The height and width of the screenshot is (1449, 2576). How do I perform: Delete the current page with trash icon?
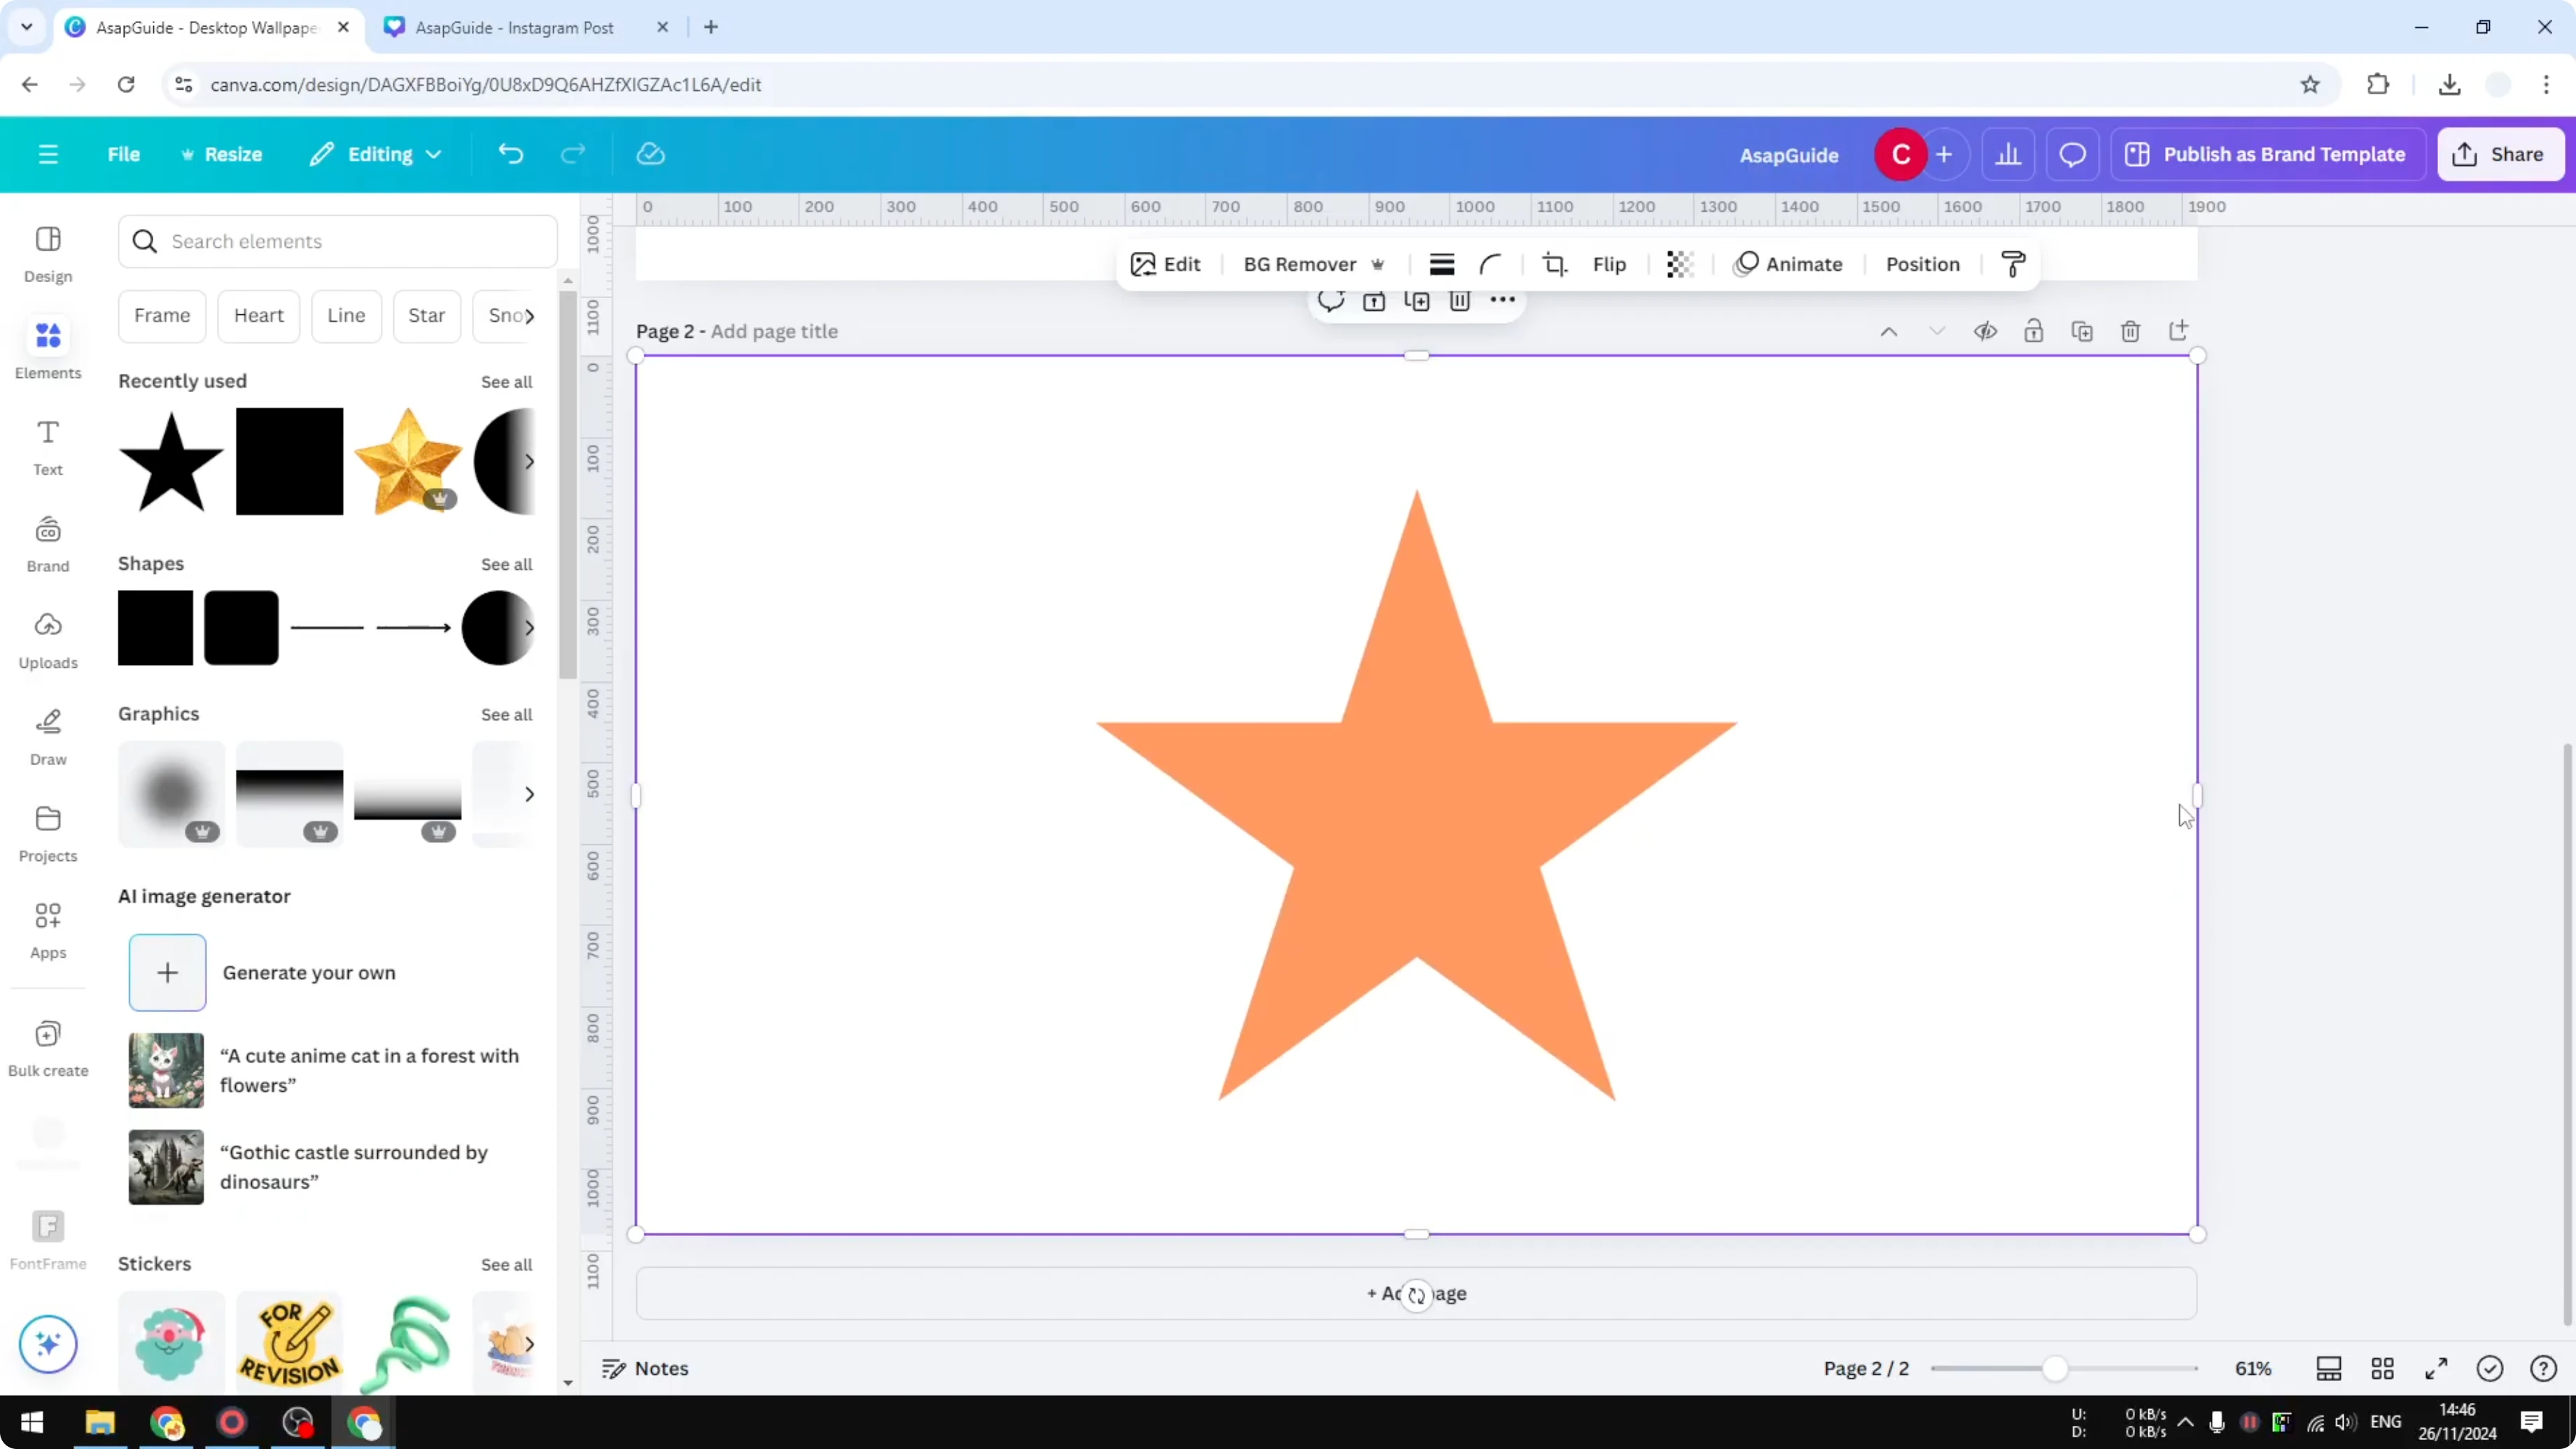pos(2130,331)
